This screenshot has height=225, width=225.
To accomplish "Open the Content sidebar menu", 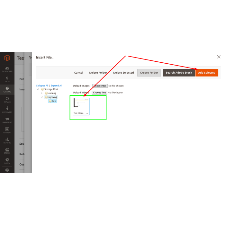I will [x=7, y=130].
